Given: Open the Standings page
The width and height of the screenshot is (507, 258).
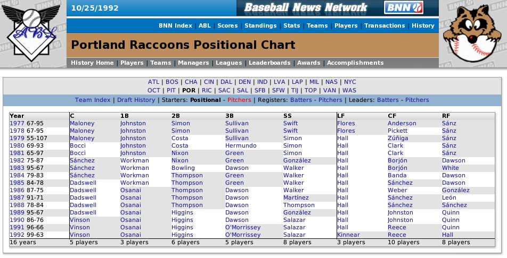Looking at the screenshot, I should [x=260, y=26].
